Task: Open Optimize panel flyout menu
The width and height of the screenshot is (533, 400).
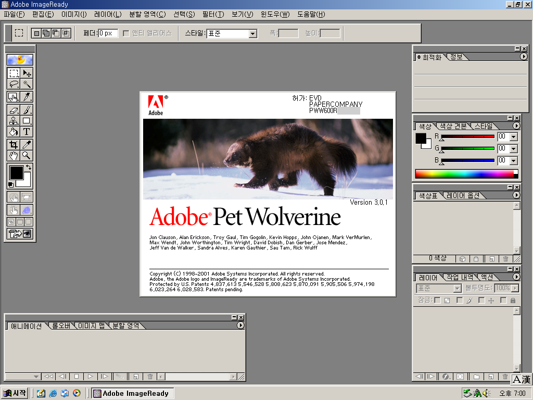Action: click(524, 56)
